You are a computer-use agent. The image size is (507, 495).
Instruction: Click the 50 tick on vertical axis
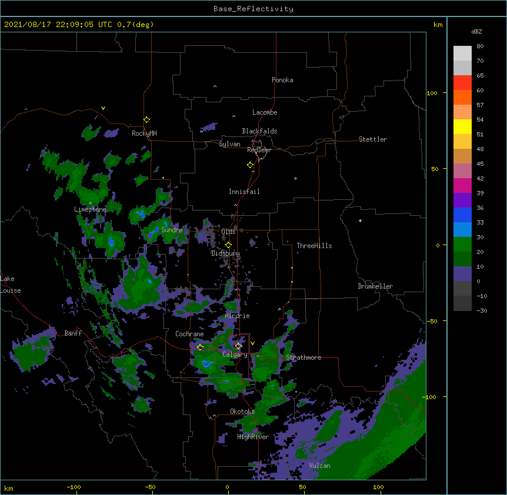(x=435, y=169)
